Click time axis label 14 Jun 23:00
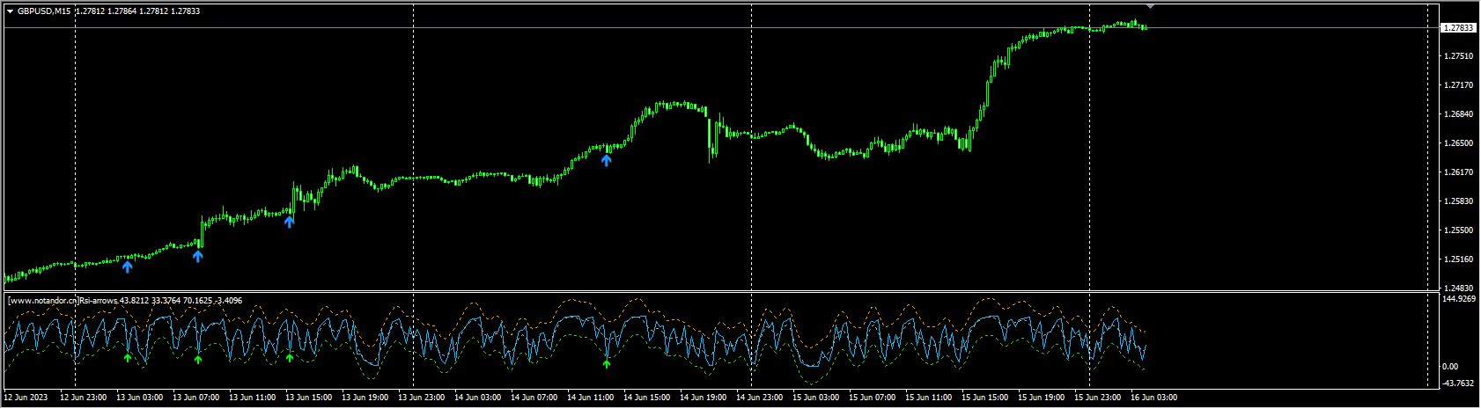This screenshot has height=409, width=1481. [x=760, y=398]
